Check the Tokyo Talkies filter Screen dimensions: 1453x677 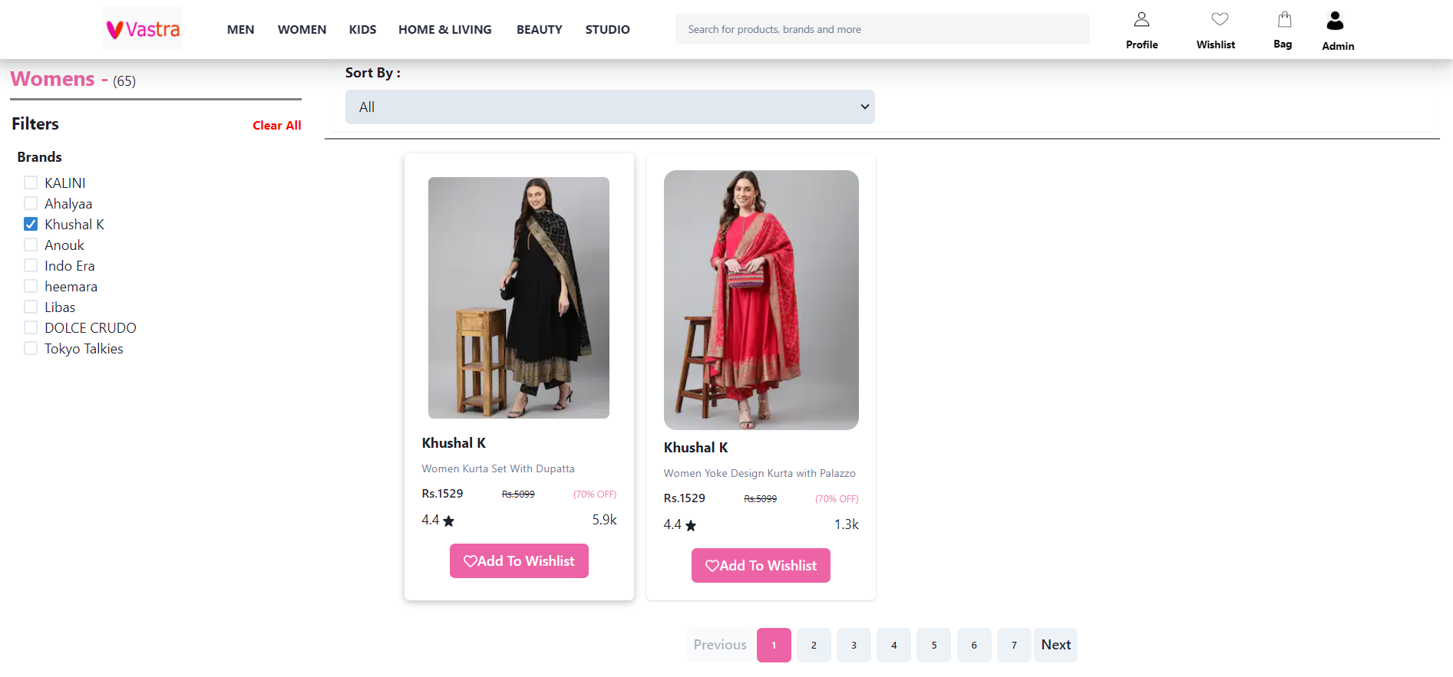tap(30, 347)
